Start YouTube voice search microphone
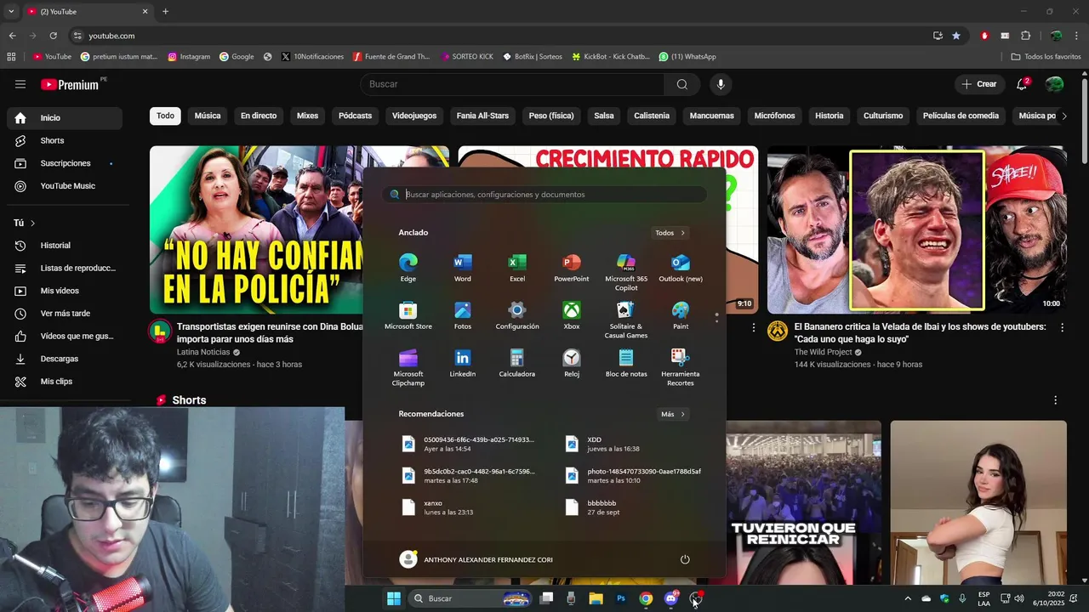Image resolution: width=1089 pixels, height=612 pixels. coord(721,84)
